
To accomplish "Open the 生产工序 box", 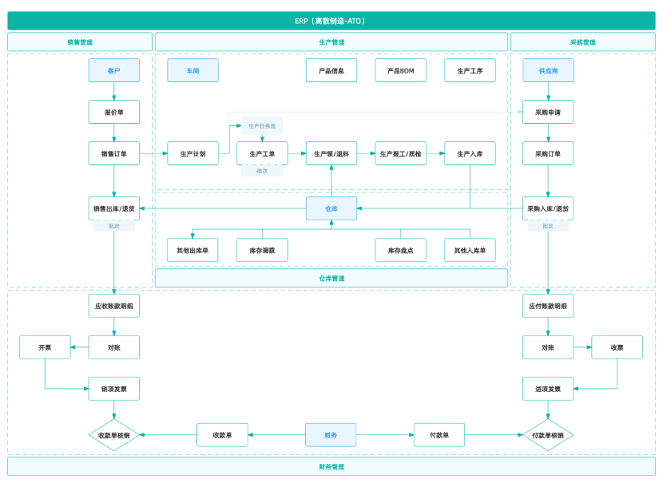I will (470, 70).
